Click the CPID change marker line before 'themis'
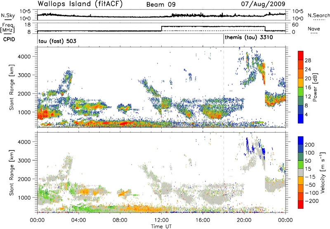 point(224,39)
